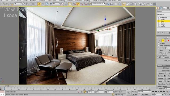Enable the By Vertex checkbox
Image resolution: width=170 pixels, height=96 pixels.
pos(158,43)
